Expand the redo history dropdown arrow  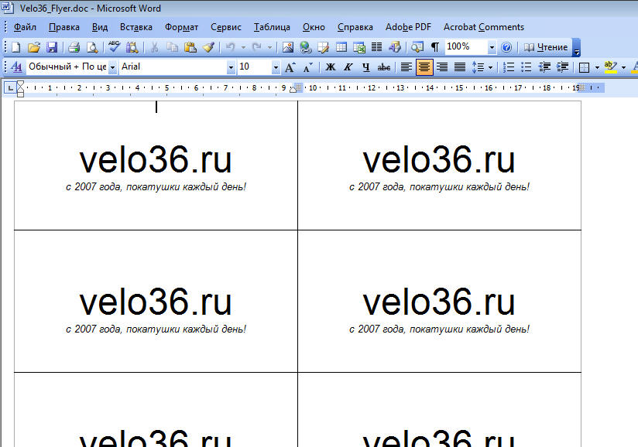[x=269, y=47]
